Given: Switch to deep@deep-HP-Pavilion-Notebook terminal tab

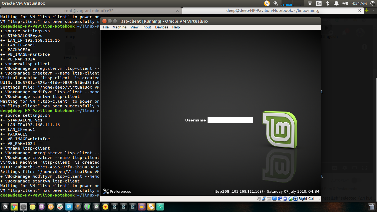Looking at the screenshot, I should pyautogui.click(x=272, y=11).
